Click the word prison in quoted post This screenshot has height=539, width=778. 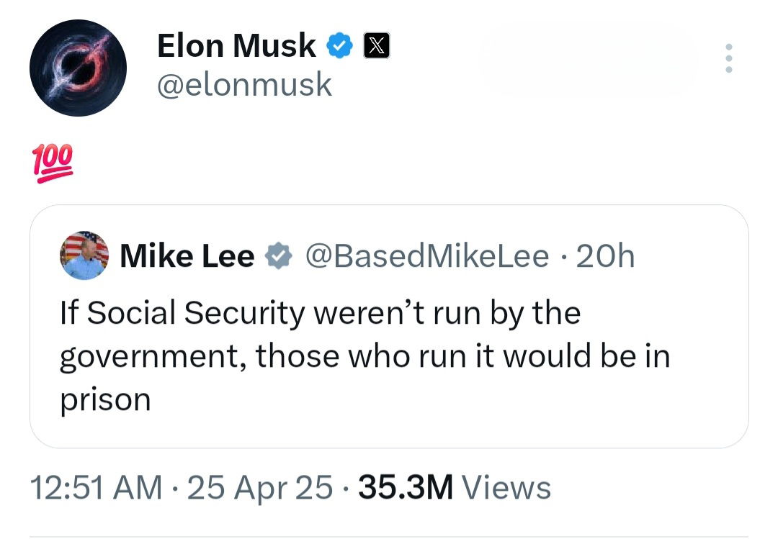click(104, 400)
